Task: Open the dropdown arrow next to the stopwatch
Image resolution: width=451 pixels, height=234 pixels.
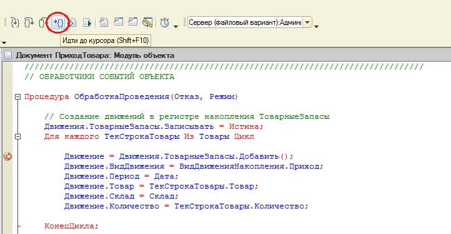Action: [176, 27]
